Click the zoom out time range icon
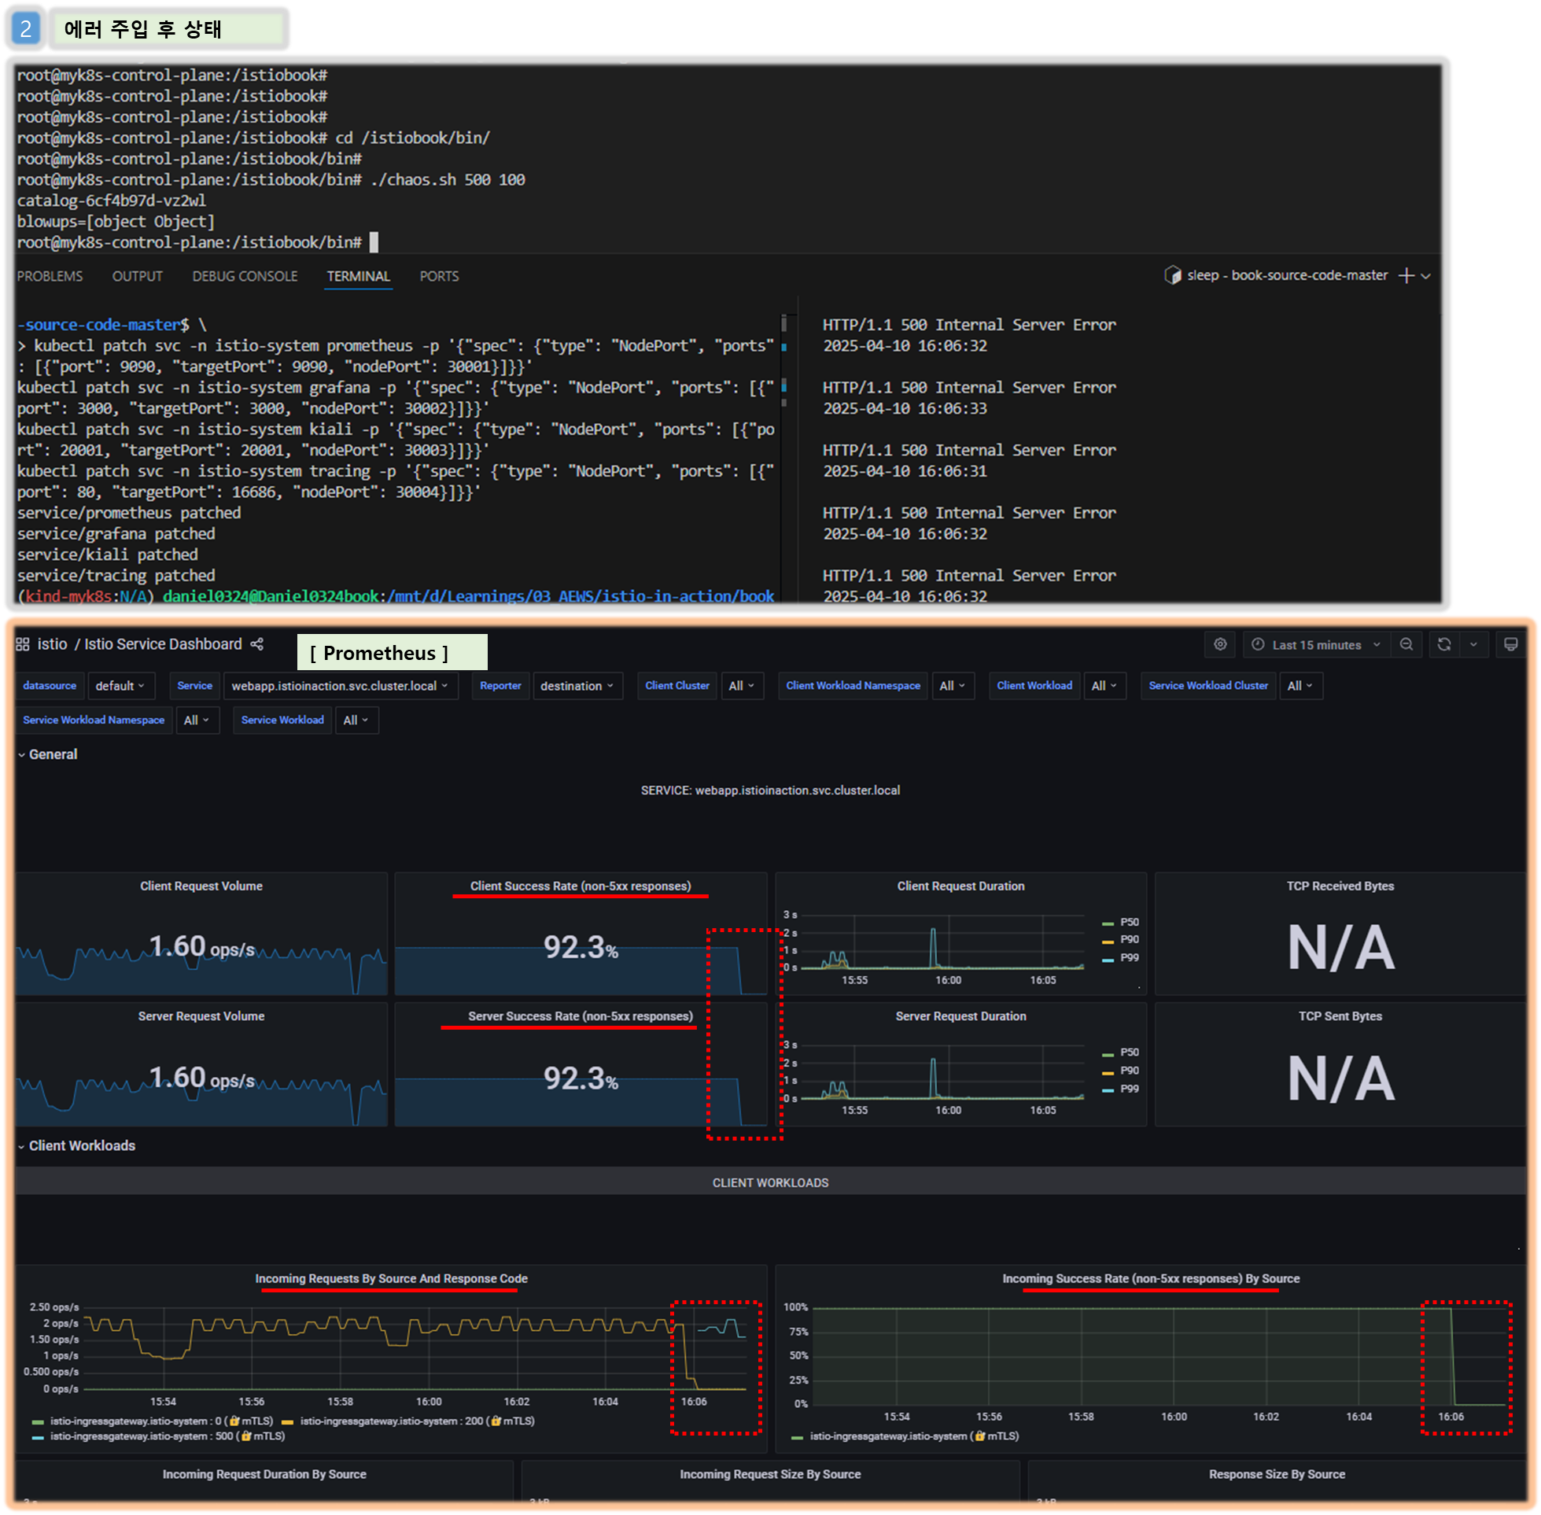1541x1515 pixels. 1406,644
